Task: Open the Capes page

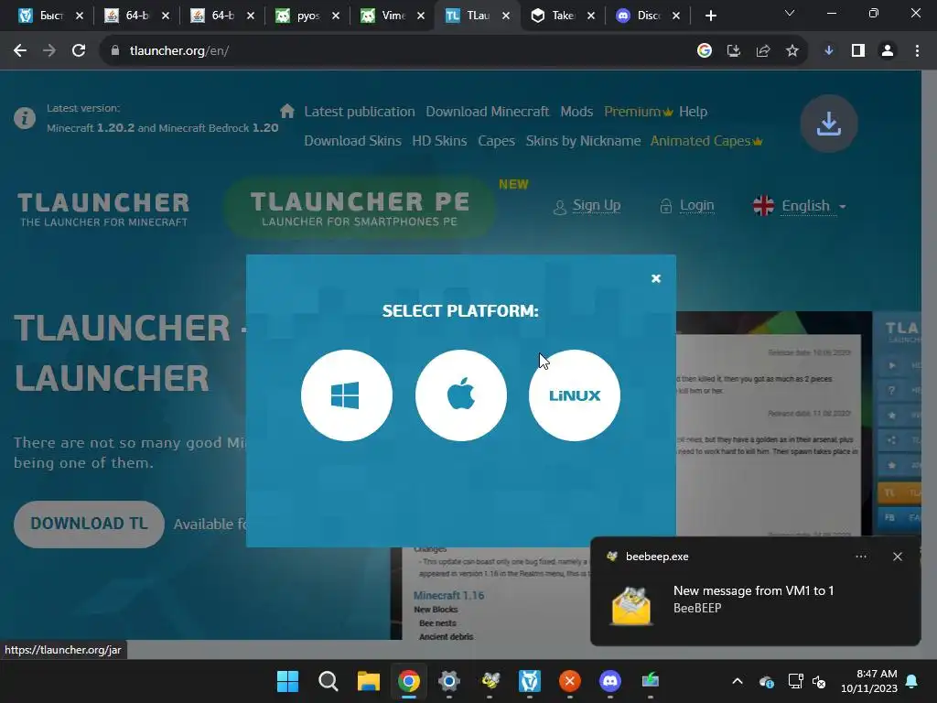Action: click(x=496, y=141)
